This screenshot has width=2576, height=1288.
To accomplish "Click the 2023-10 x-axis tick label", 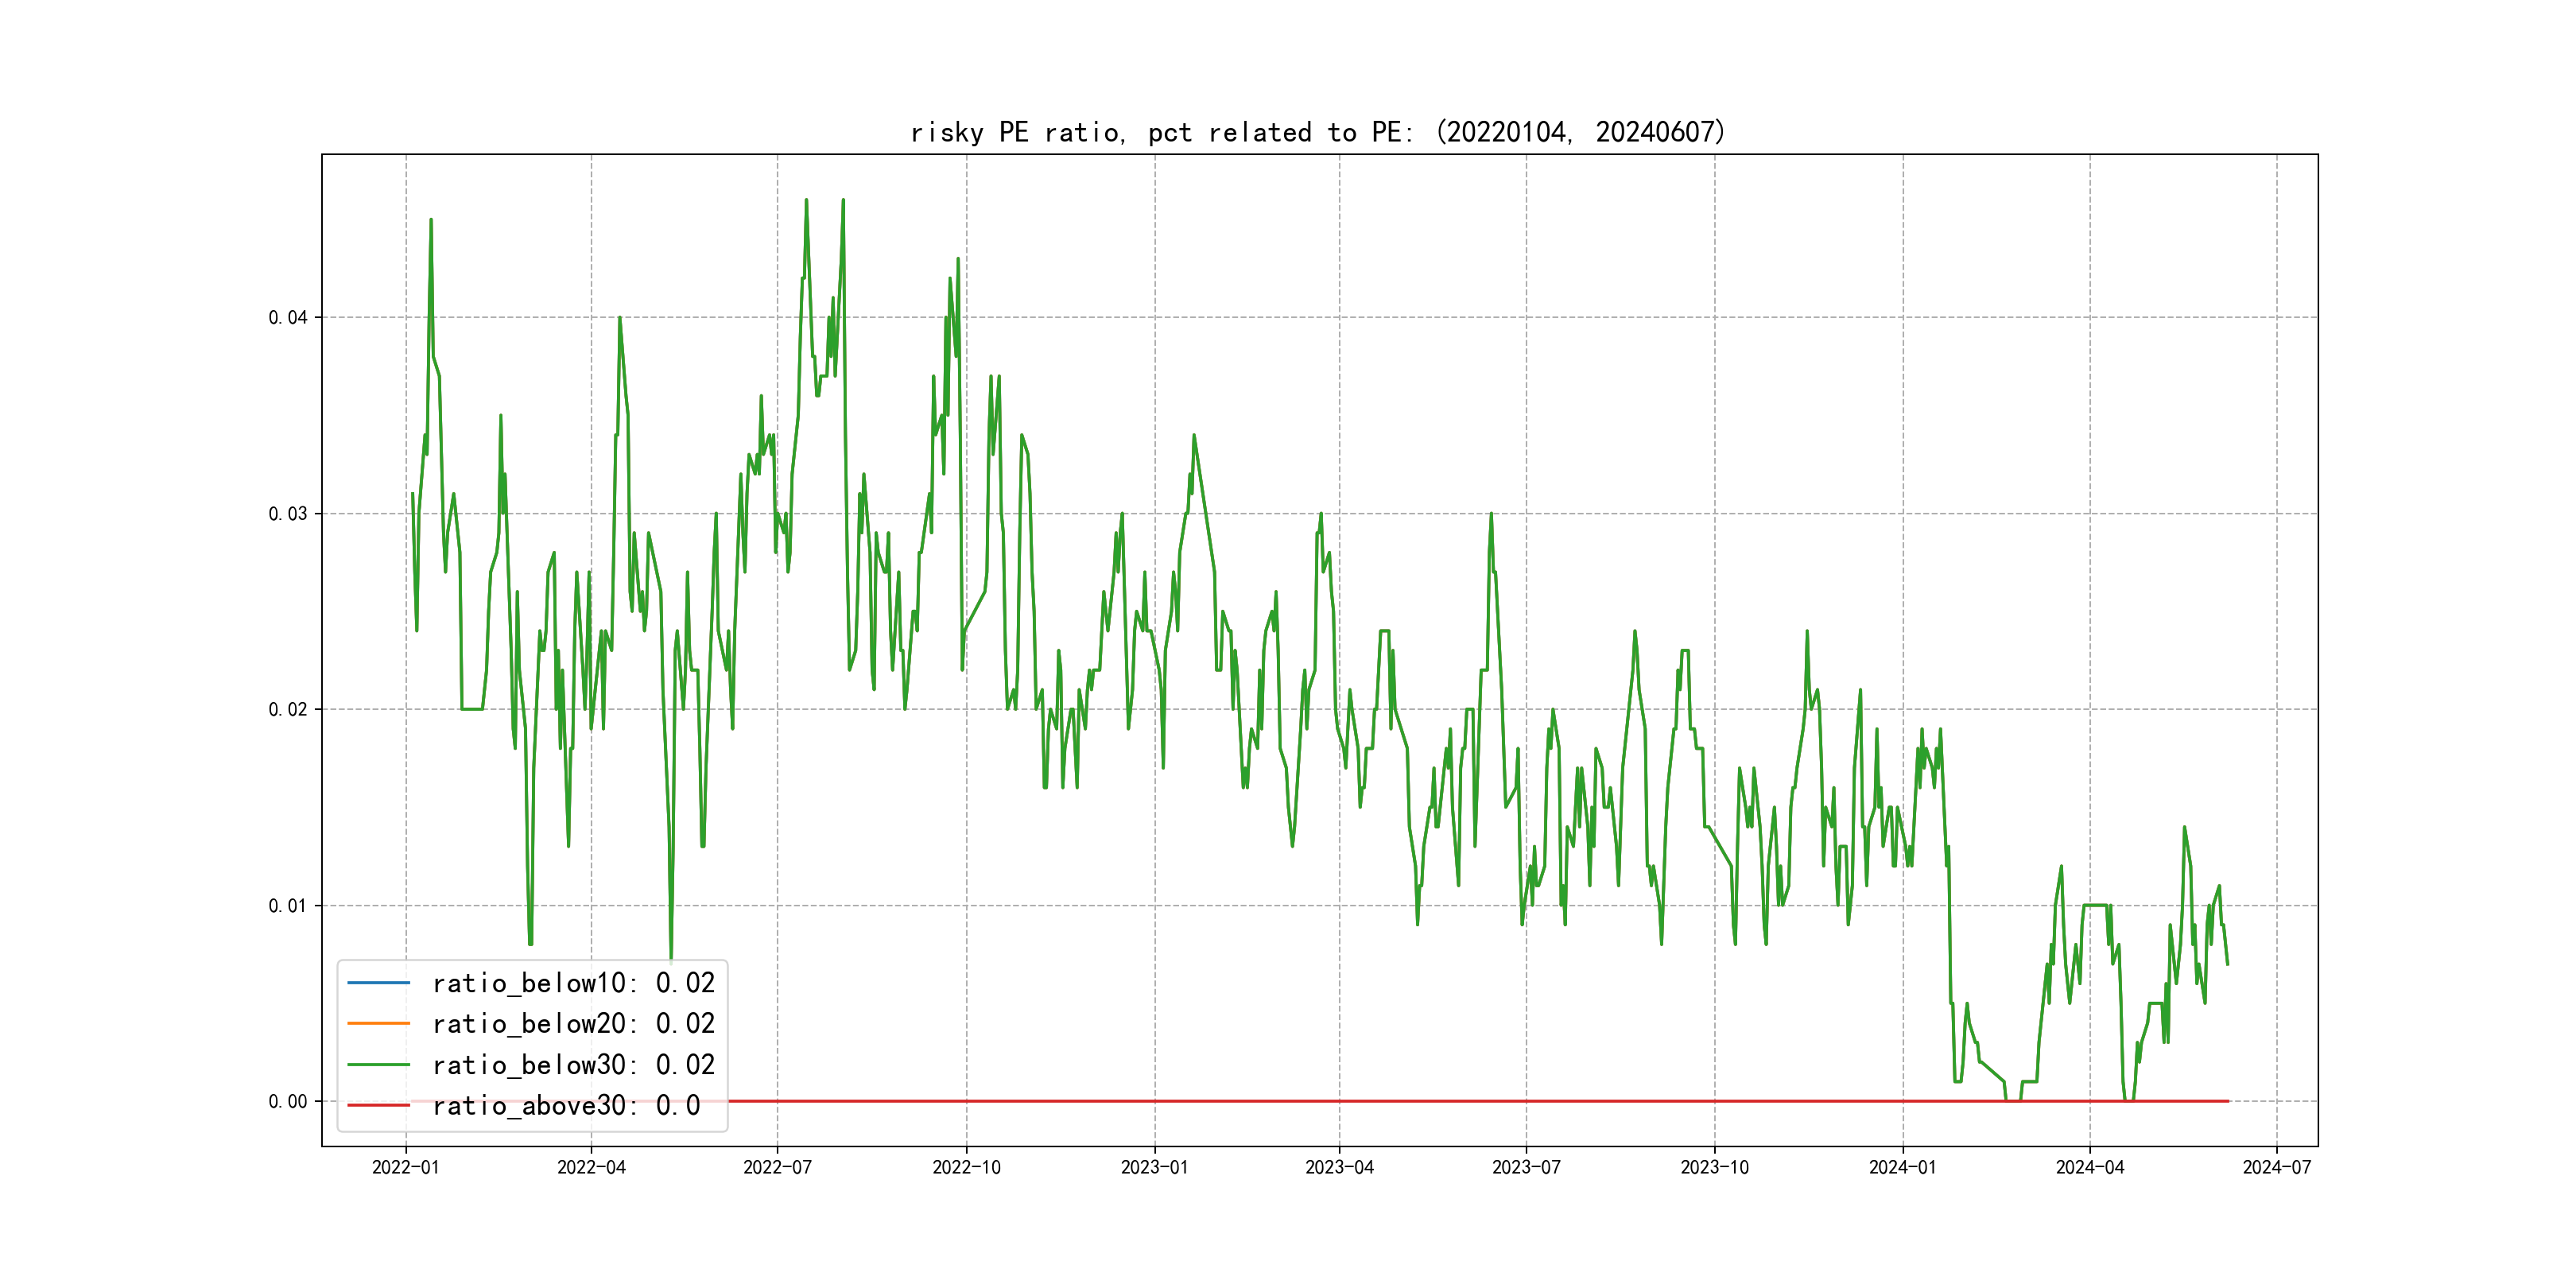I will 1714,1167.
